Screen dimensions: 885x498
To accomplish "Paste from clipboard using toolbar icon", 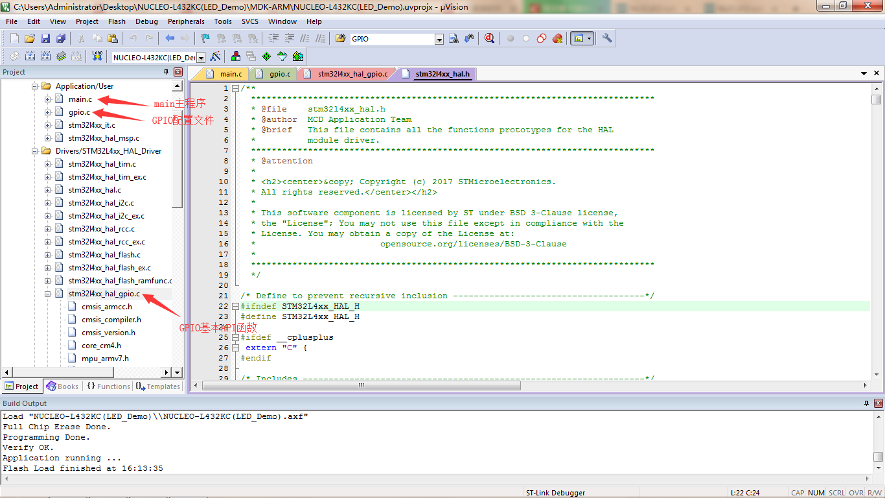I will (113, 39).
